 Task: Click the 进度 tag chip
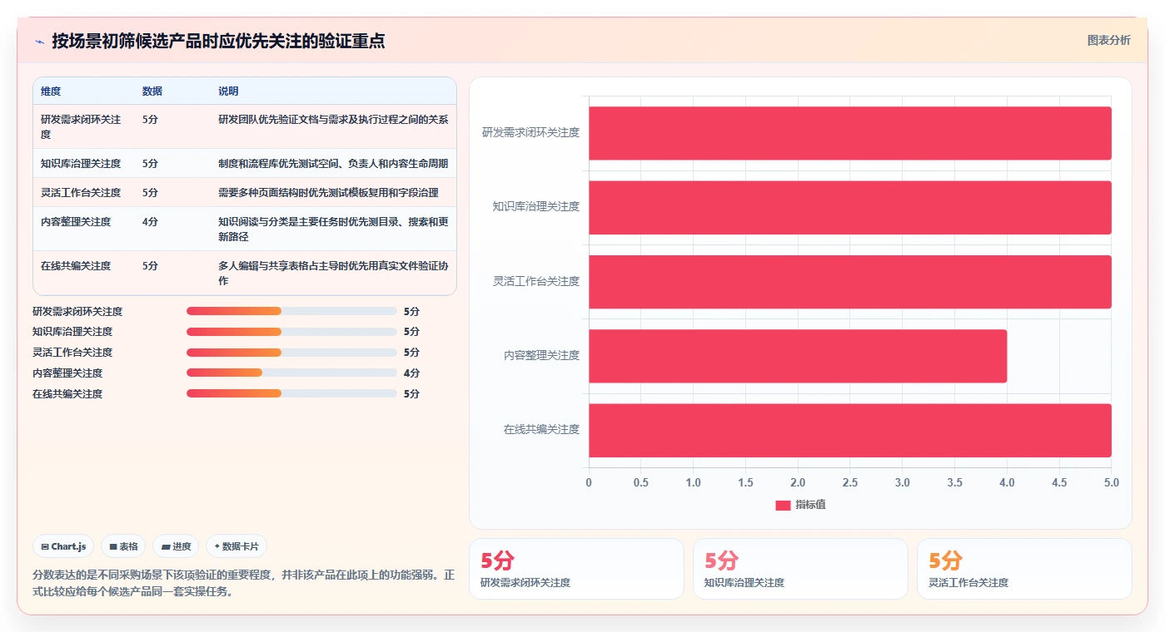(x=176, y=546)
